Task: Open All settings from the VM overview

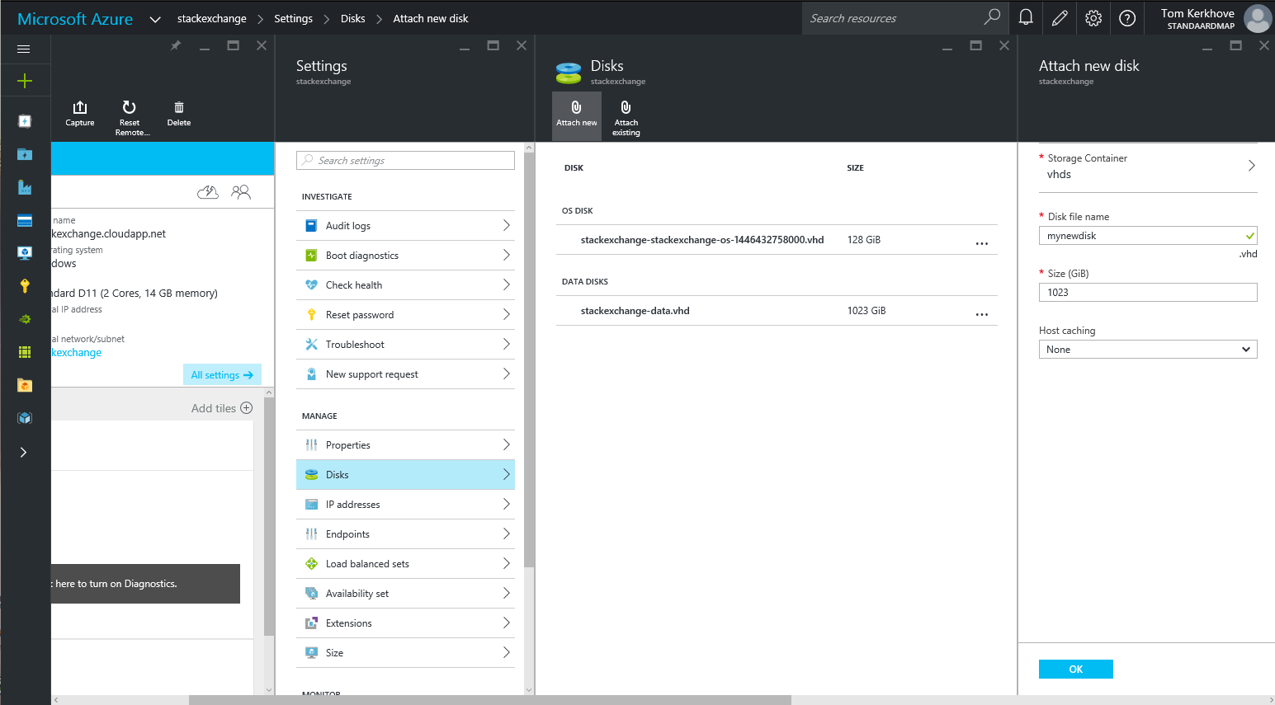Action: pyautogui.click(x=222, y=374)
